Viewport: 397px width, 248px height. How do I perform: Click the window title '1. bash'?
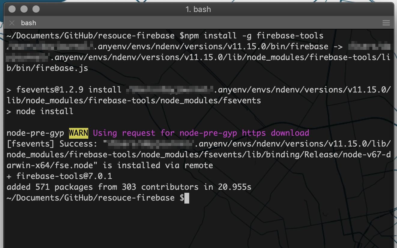[198, 9]
